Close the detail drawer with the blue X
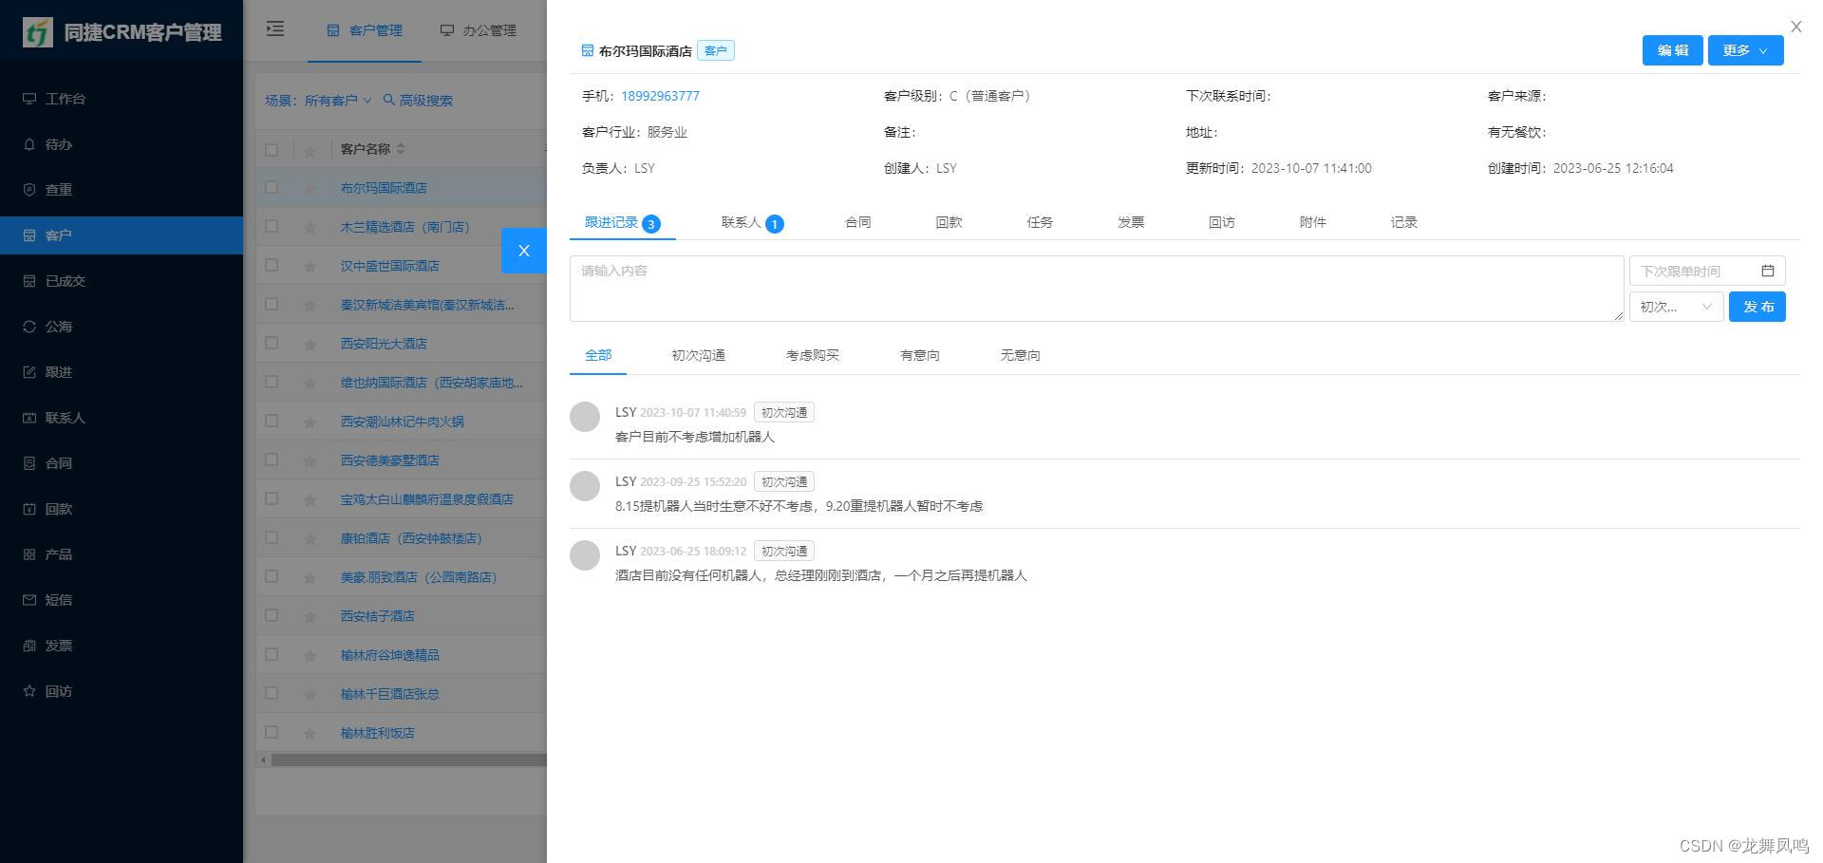This screenshot has width=1823, height=863. [523, 251]
